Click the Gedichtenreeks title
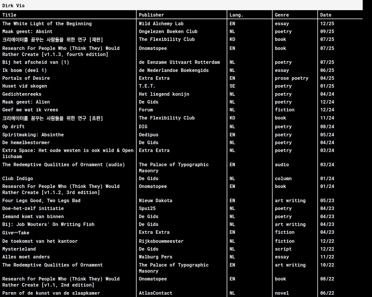This screenshot has width=372, height=297. 22,94
